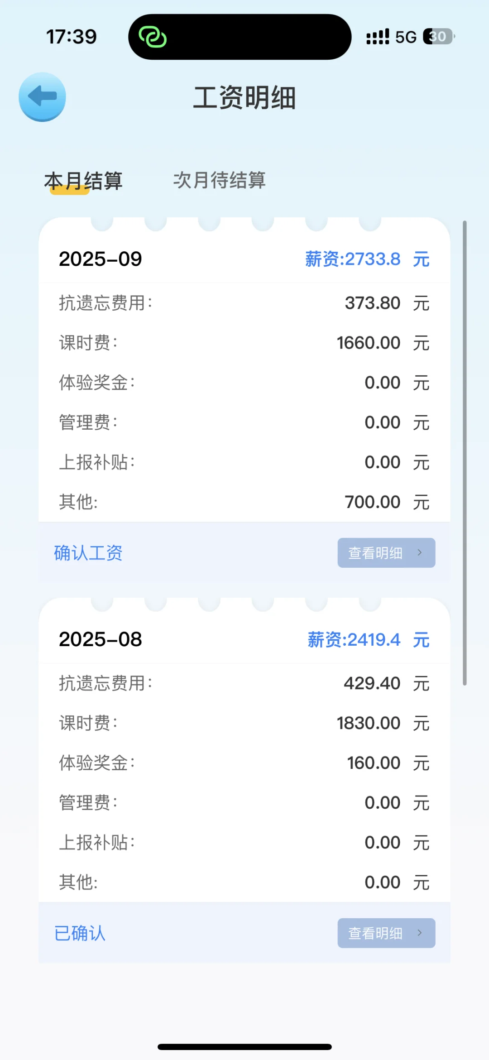Click 确认工资 for 2025-09
This screenshot has width=489, height=1060.
click(x=88, y=553)
